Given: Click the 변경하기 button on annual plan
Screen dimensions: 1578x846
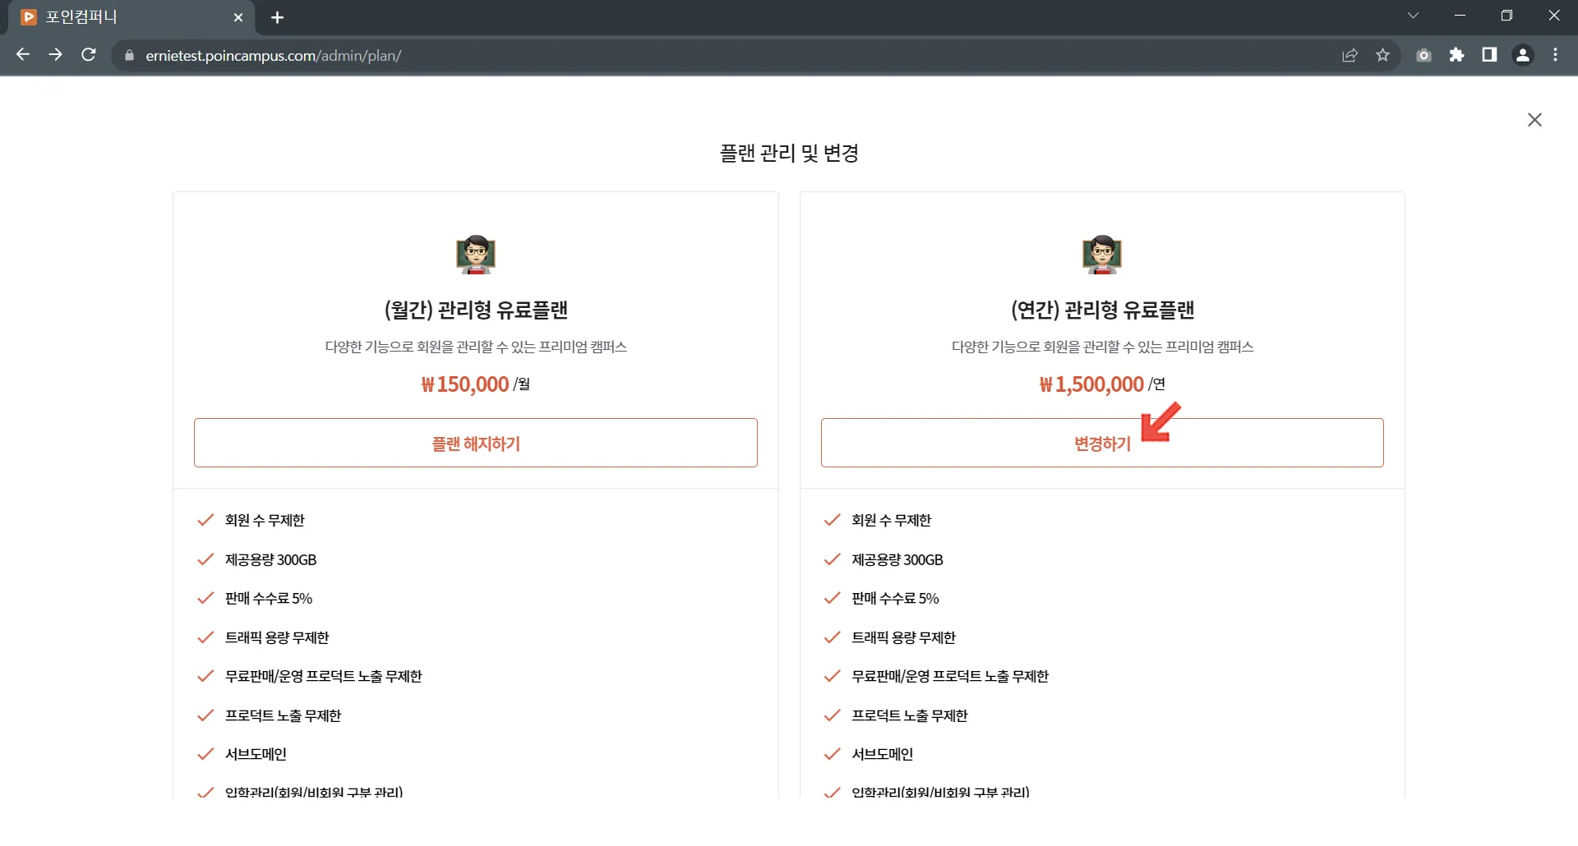Looking at the screenshot, I should point(1102,443).
